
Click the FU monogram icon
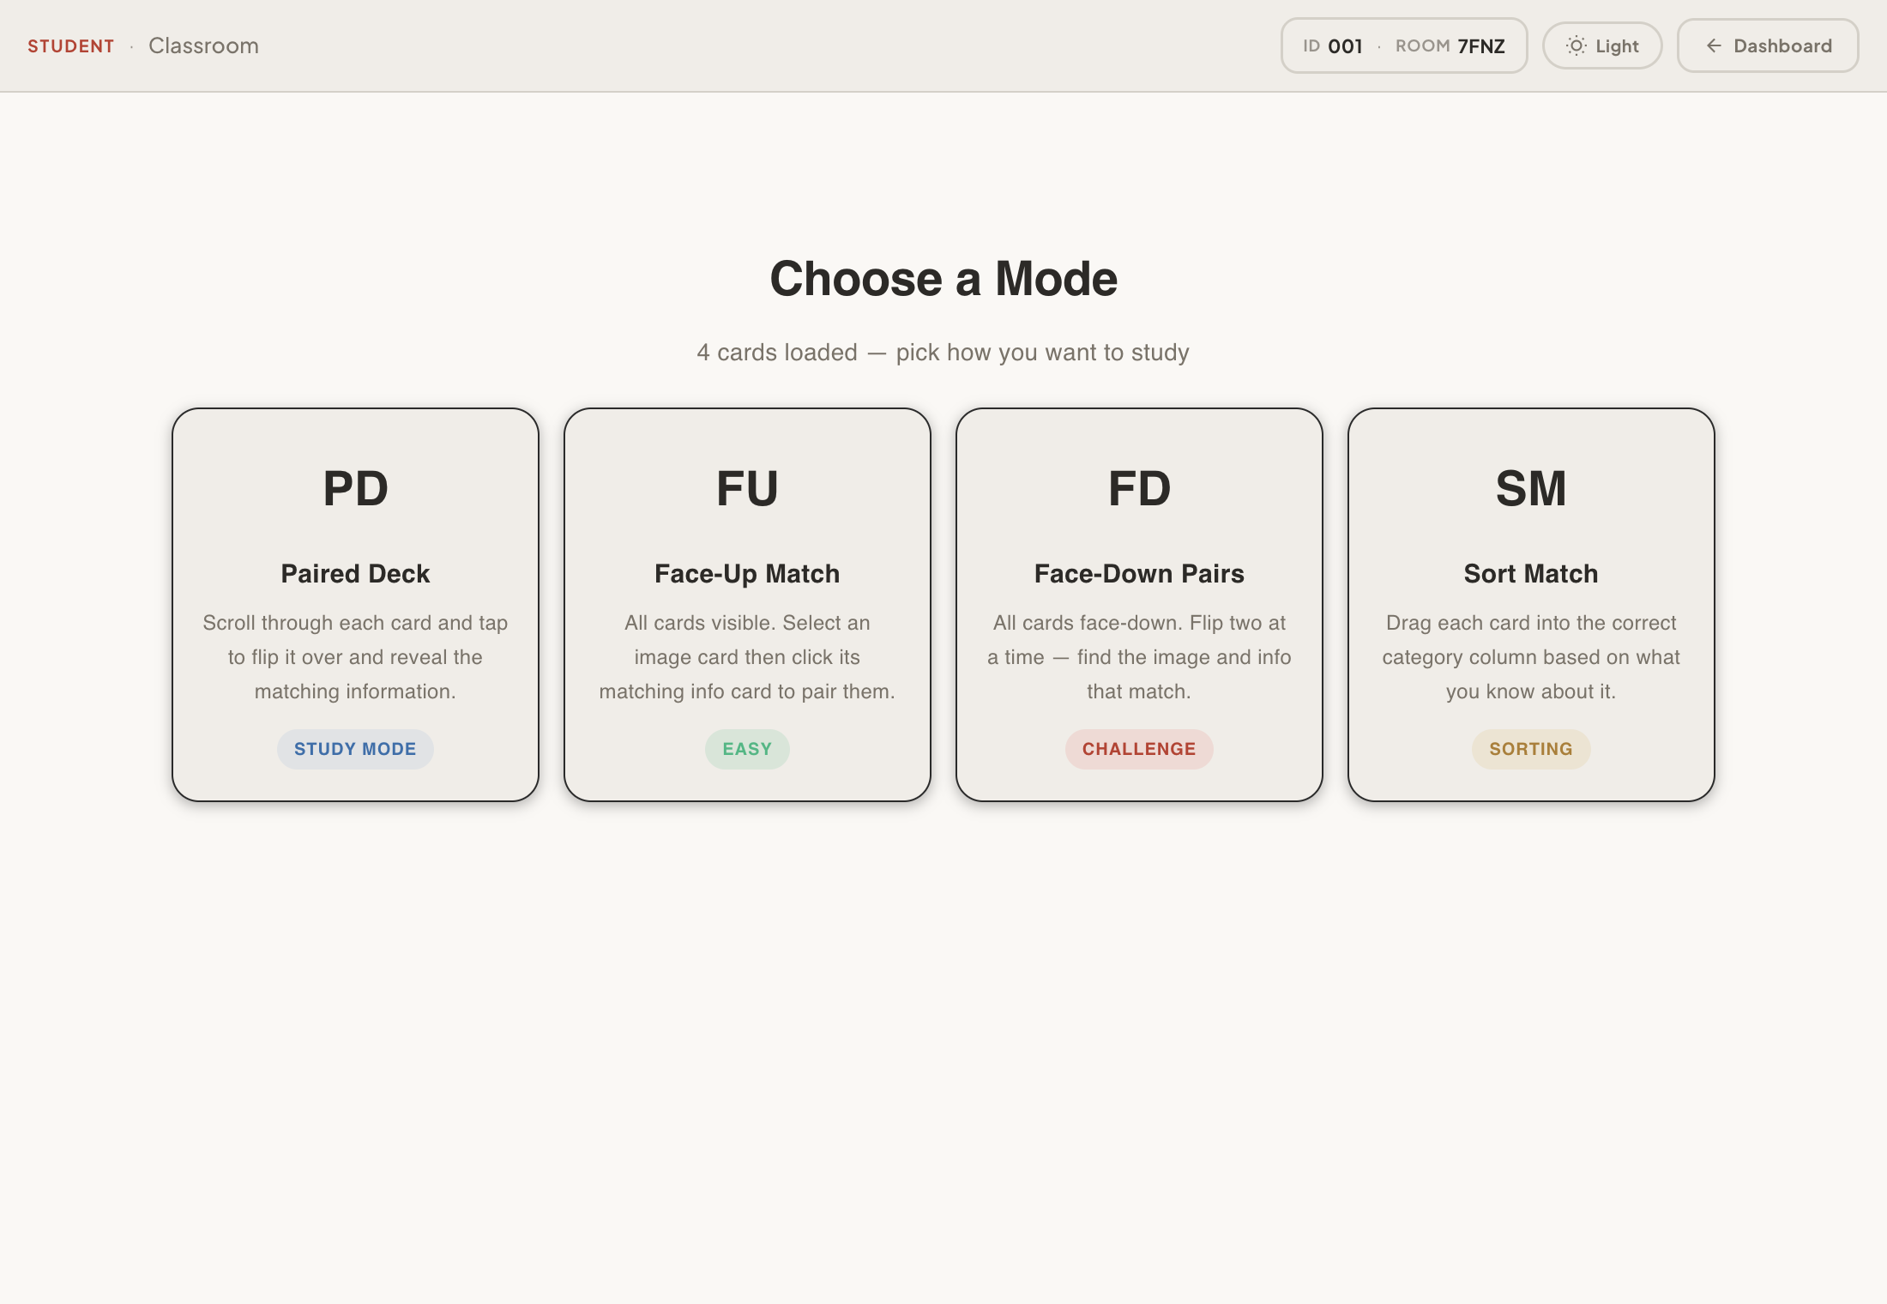(747, 488)
